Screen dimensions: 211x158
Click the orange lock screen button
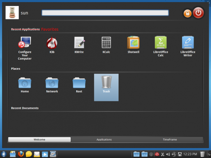(x=187, y=13)
